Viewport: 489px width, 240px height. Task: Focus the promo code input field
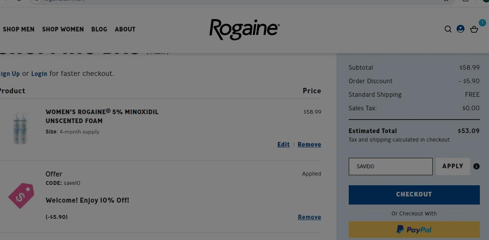[x=391, y=166]
